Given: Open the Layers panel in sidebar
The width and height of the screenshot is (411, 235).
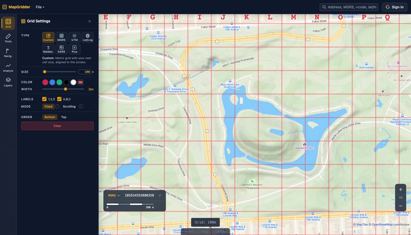Looking at the screenshot, I should tap(8, 82).
